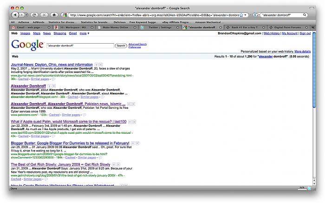Close the Make Money Online tab
This screenshot has height=203, width=325.
tap(135, 27)
